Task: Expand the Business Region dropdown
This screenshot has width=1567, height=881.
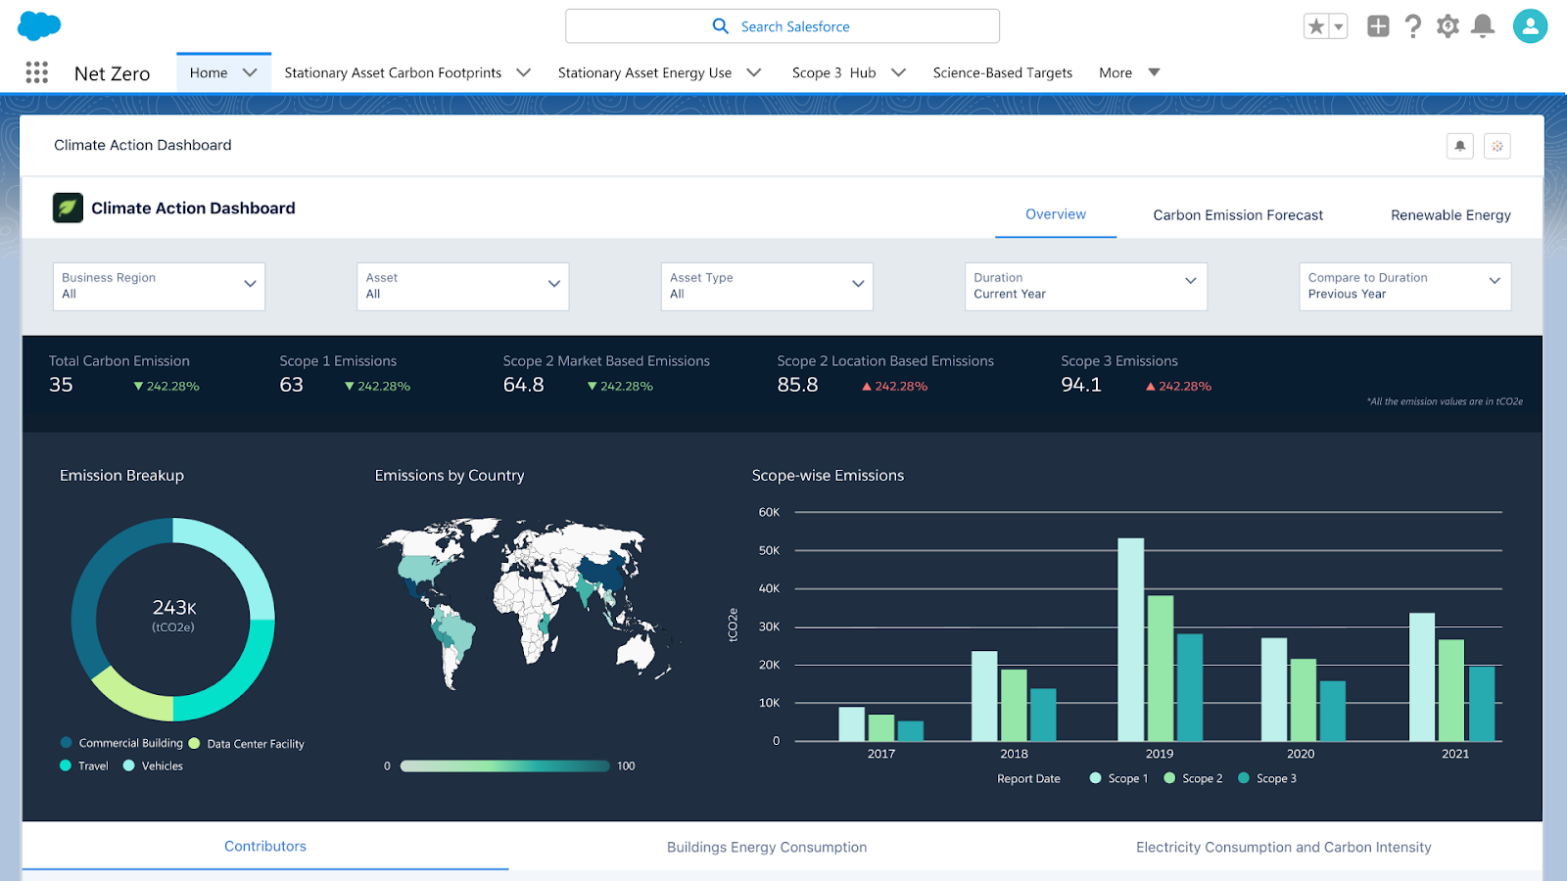Action: 159,286
